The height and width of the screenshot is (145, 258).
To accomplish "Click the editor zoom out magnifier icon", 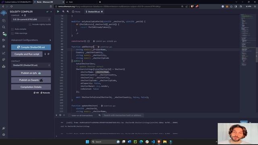I will pos(63,12).
